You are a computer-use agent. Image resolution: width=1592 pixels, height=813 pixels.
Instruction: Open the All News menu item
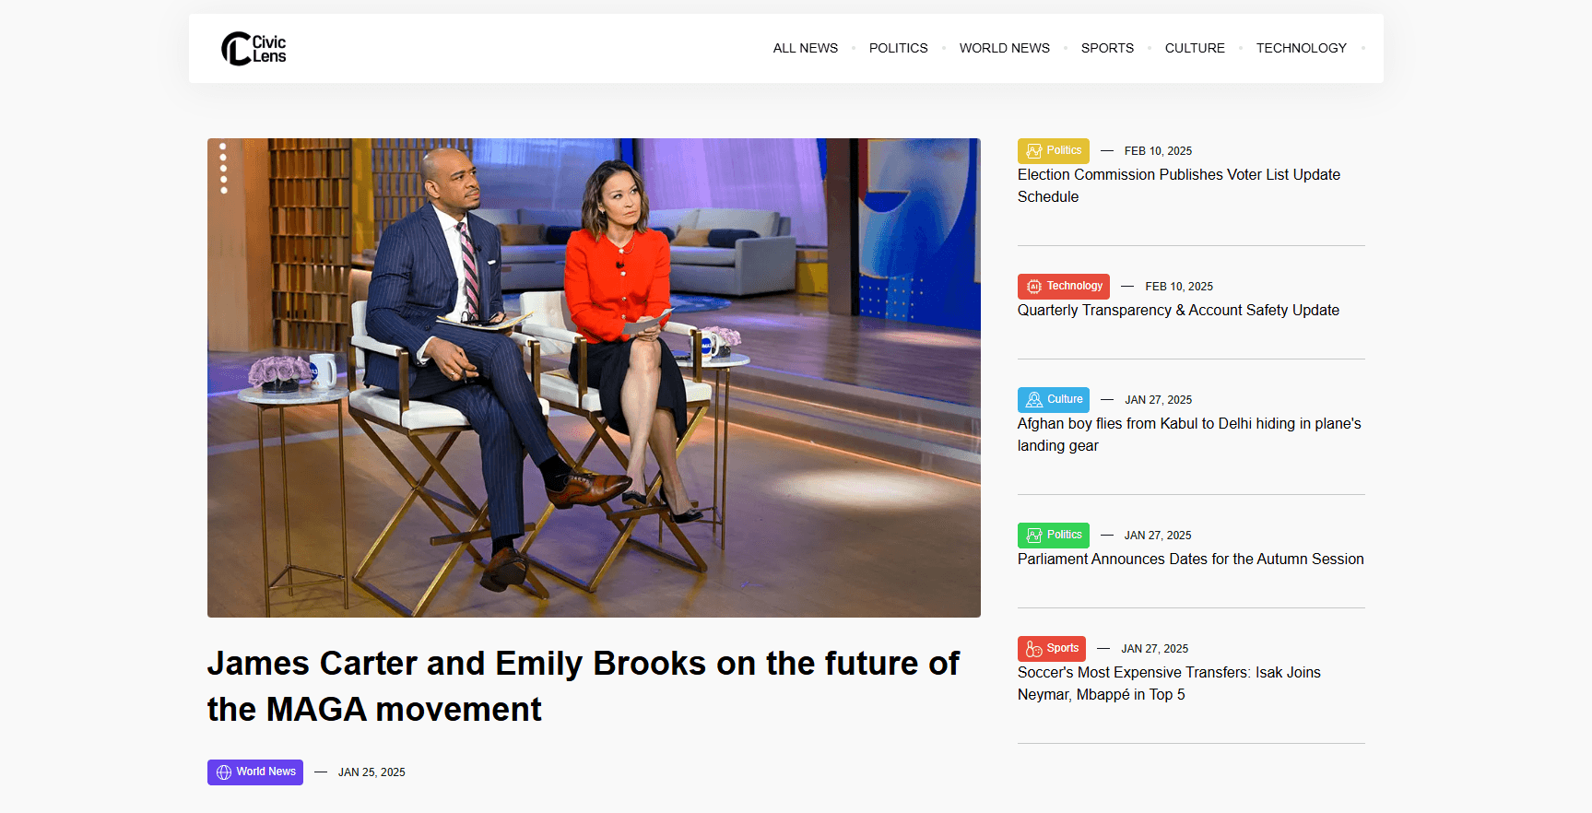pyautogui.click(x=805, y=48)
